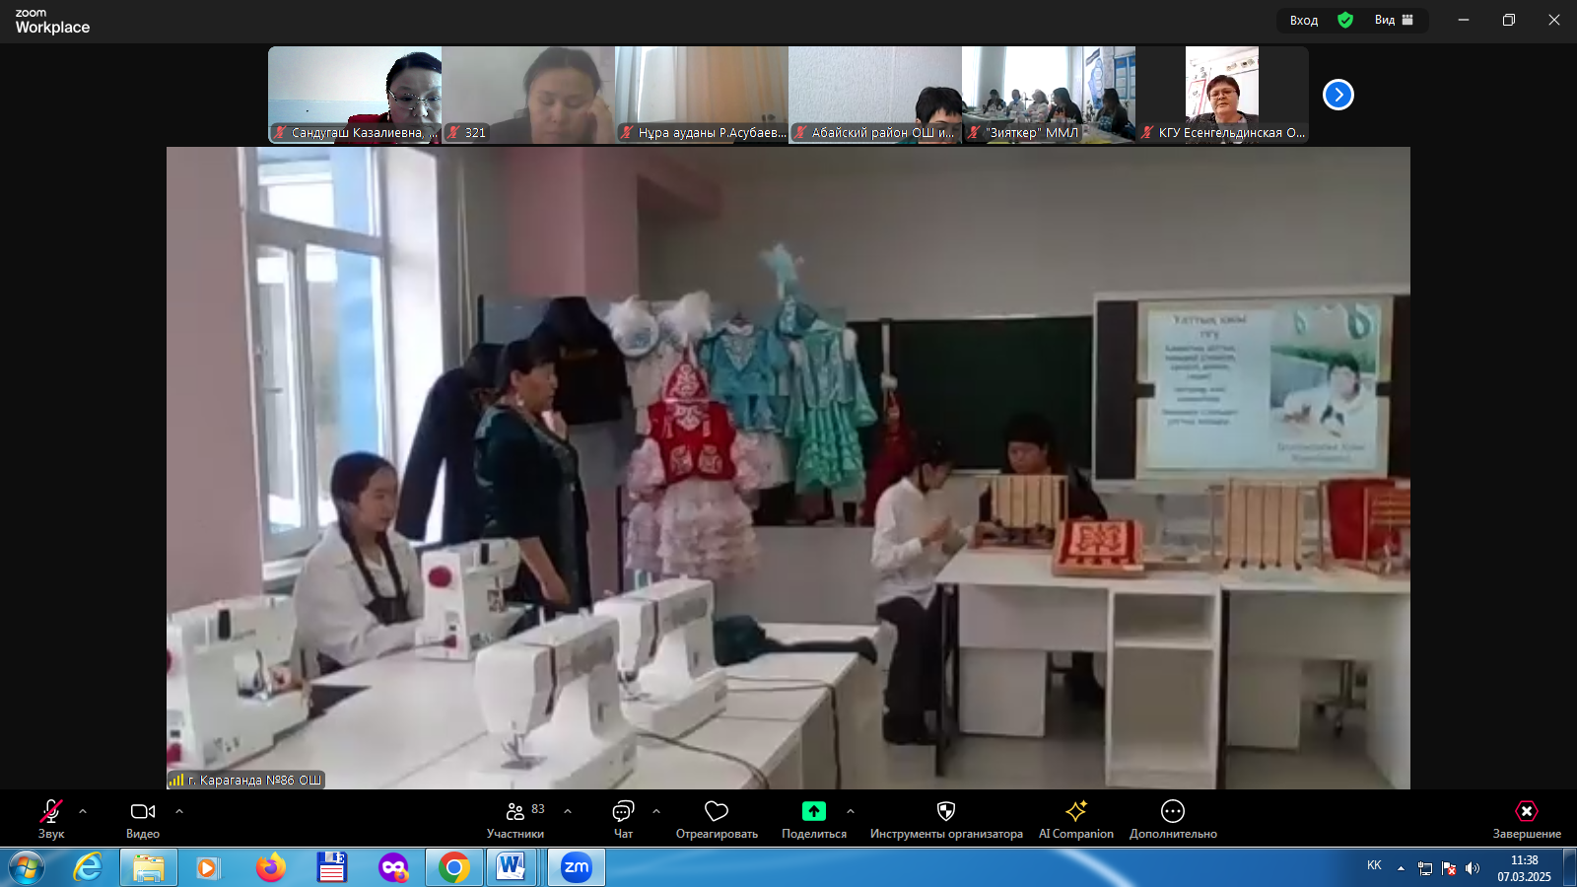Click the Вход sign-in button
Image resolution: width=1577 pixels, height=887 pixels.
point(1303,20)
